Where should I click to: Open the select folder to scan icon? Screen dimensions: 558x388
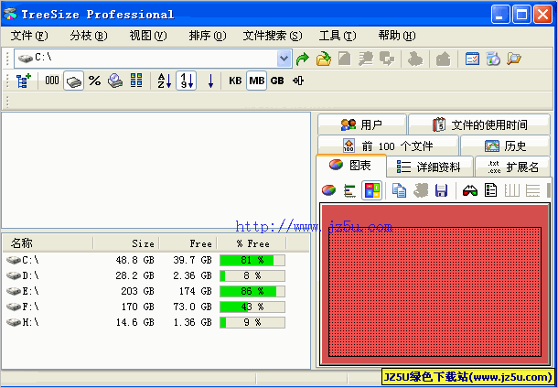coord(324,59)
